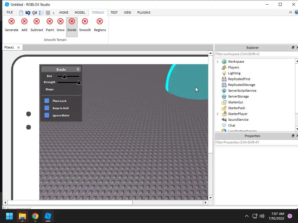
Task: Click the viewport horizontal scrollbar left arrow
Action: click(5, 202)
